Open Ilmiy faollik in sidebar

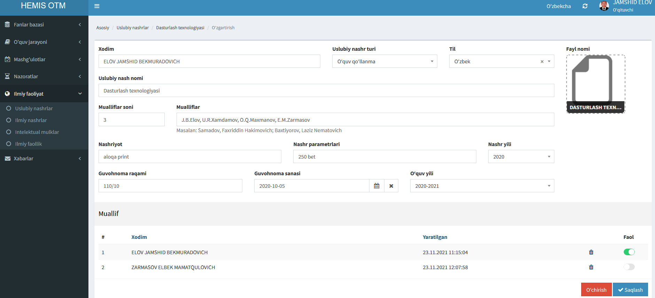click(29, 144)
